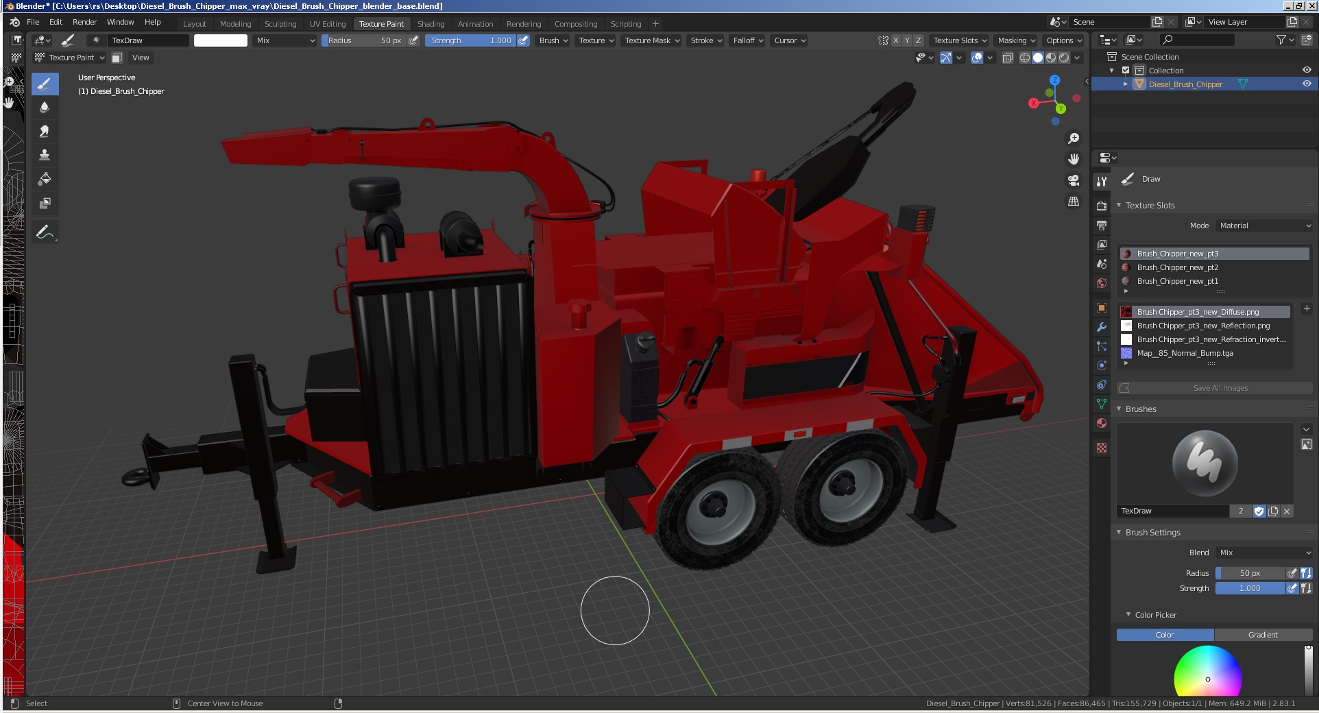
Task: Switch to UV Editing workspace tab
Action: tap(328, 24)
